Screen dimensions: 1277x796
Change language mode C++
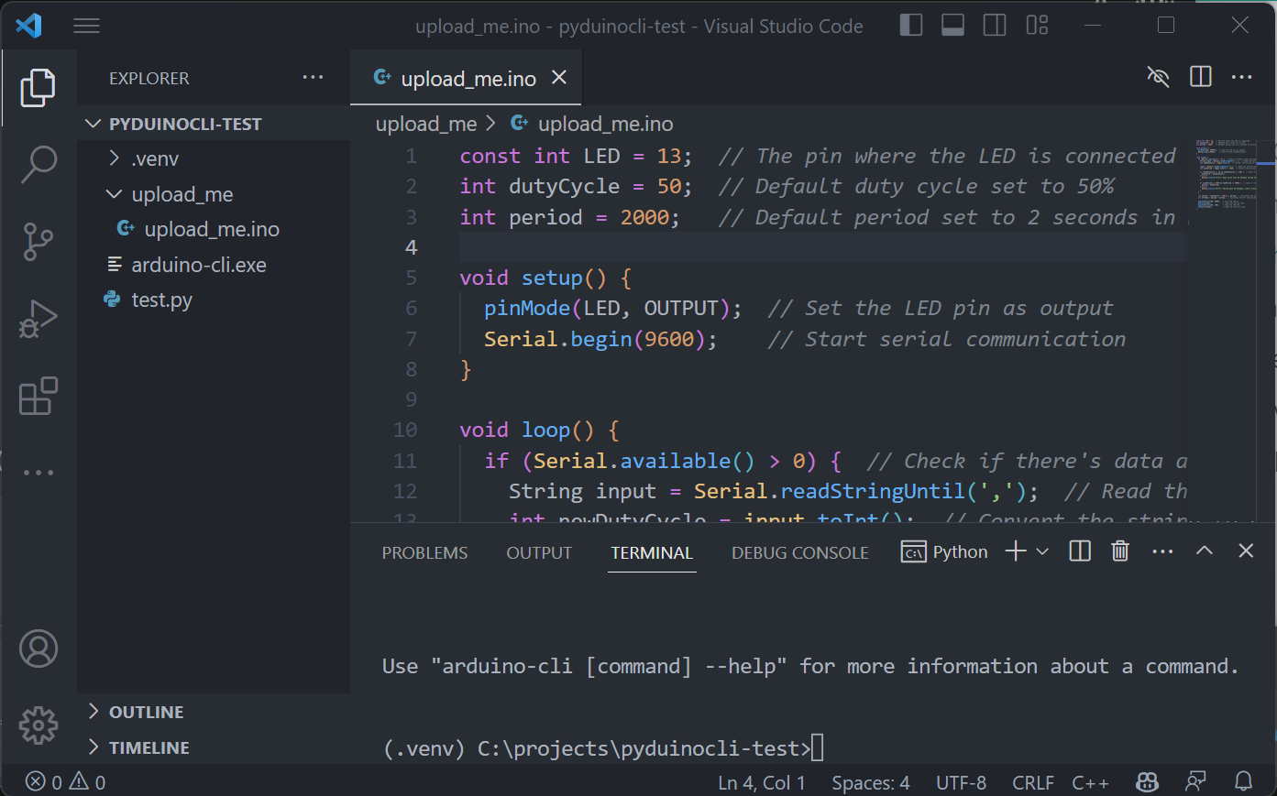point(1090,783)
